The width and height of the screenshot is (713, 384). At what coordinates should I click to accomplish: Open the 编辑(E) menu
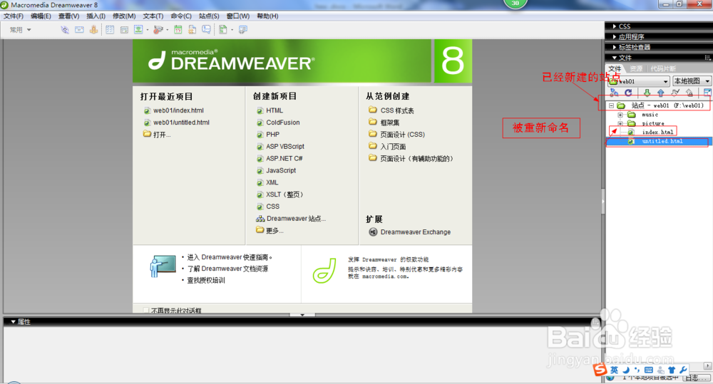41,16
